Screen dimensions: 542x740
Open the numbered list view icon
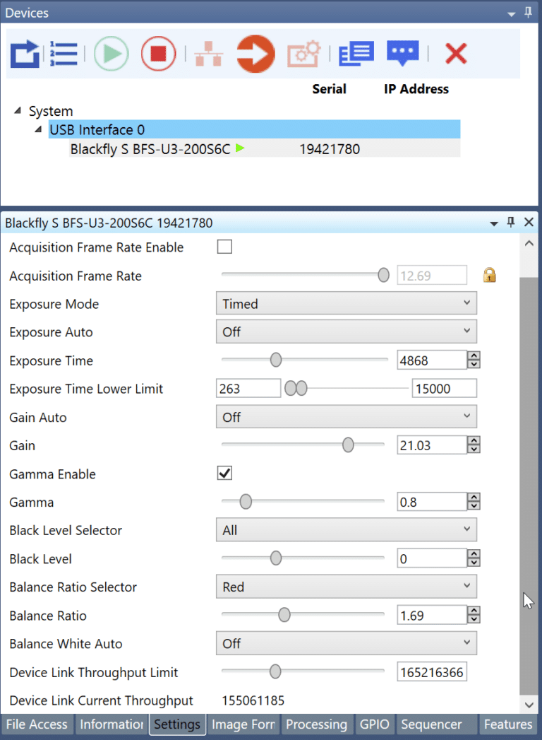tap(63, 54)
